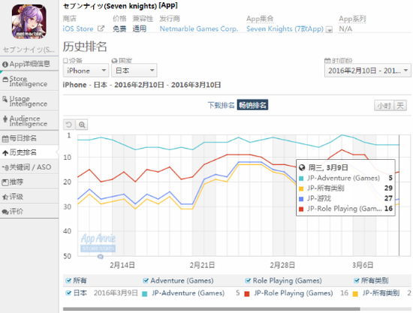Click the magnifier zoom icon above chart
The height and width of the screenshot is (313, 413).
pyautogui.click(x=82, y=125)
